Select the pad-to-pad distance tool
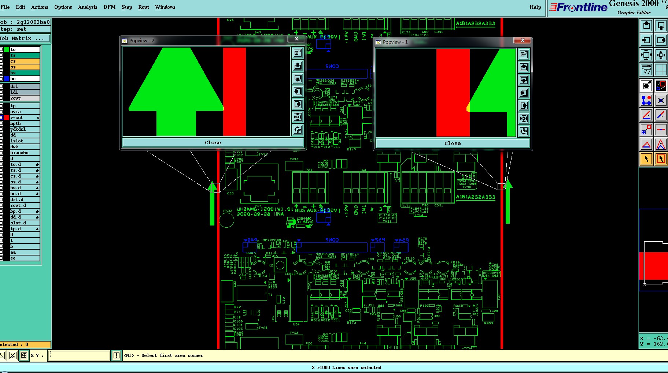Image resolution: width=668 pixels, height=373 pixels. point(646,130)
